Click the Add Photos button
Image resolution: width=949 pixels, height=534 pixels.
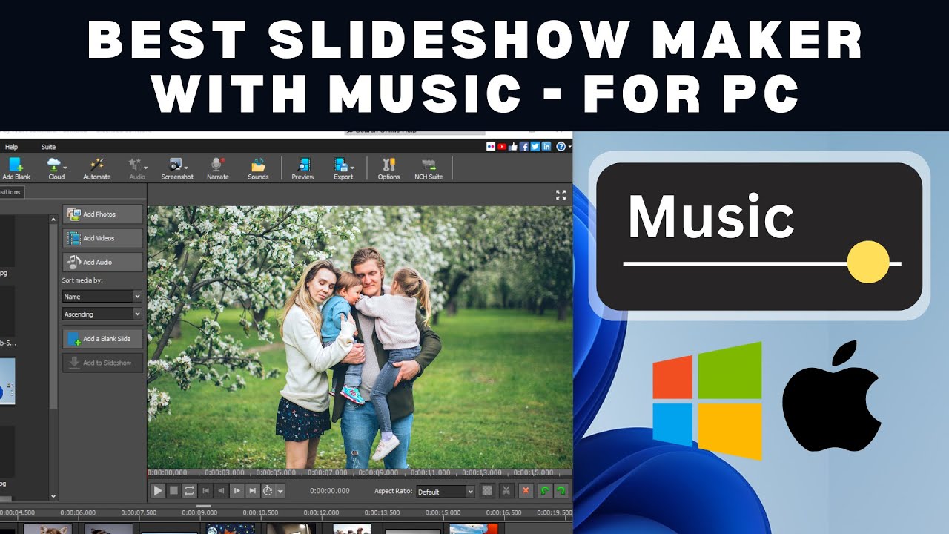click(102, 214)
